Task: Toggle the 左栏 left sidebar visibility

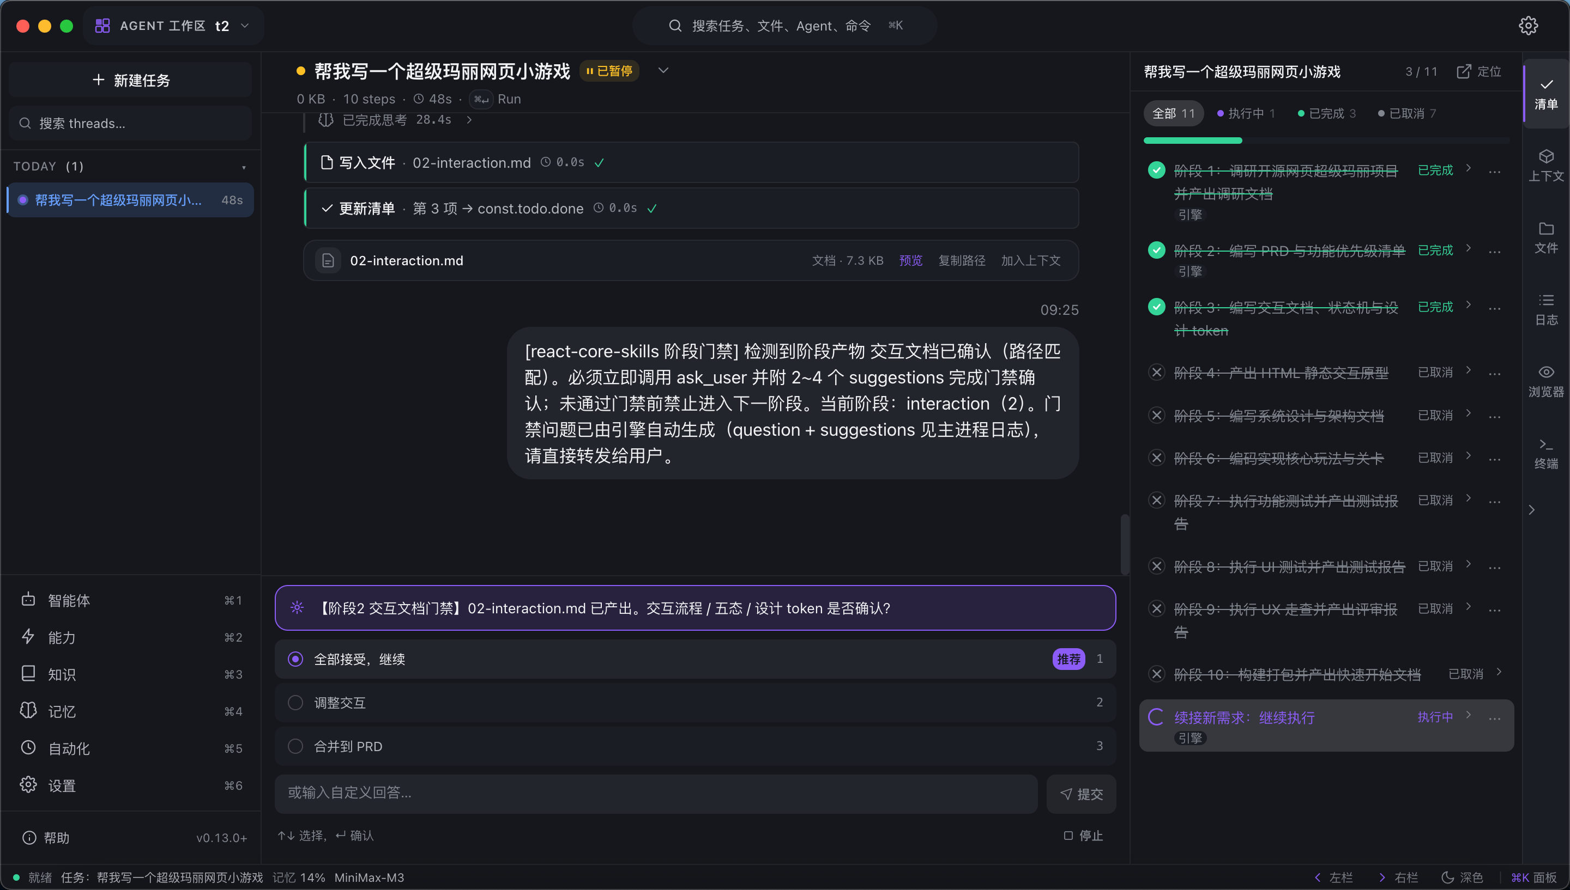Action: (1333, 877)
